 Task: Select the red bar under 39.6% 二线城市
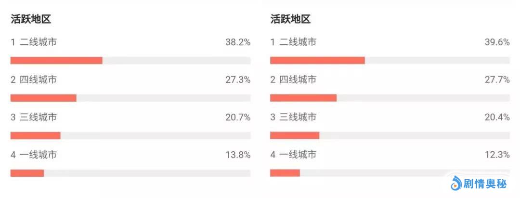point(317,61)
